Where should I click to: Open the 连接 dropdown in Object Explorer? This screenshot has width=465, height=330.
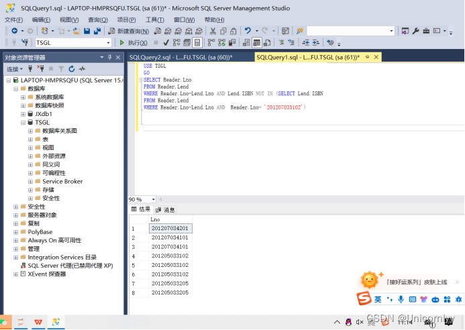(x=15, y=69)
